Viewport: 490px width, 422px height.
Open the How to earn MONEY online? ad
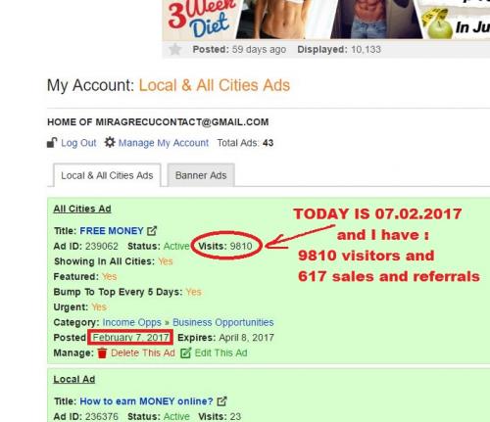click(146, 401)
